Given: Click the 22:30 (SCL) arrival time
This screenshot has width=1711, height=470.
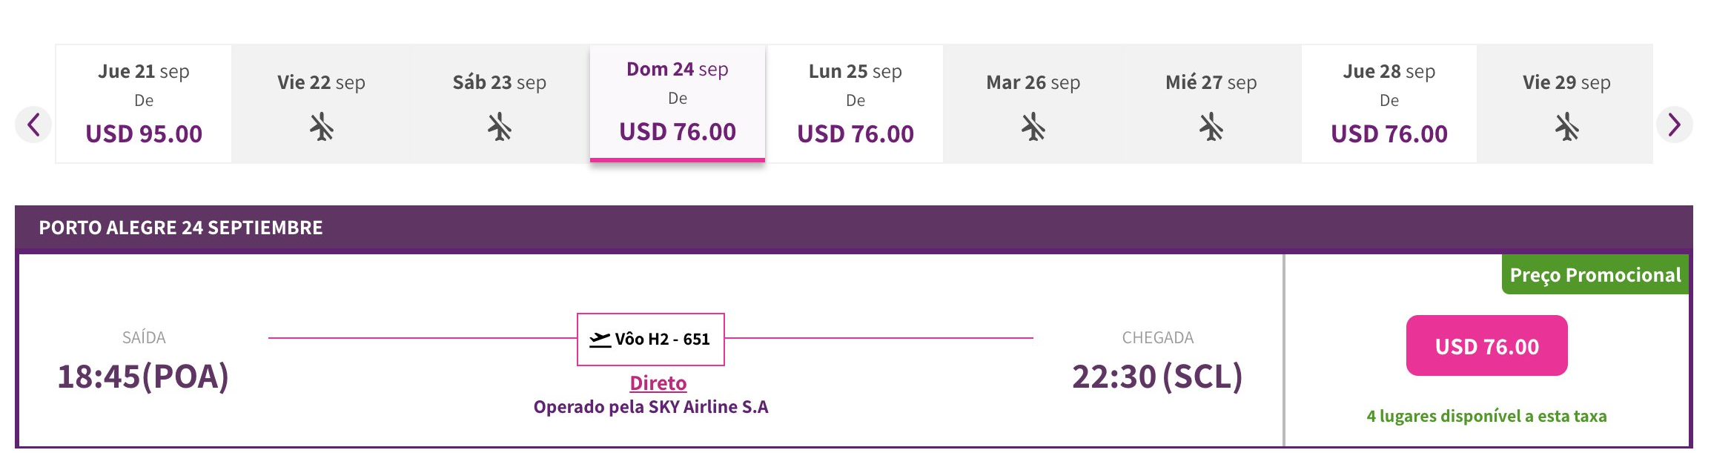Looking at the screenshot, I should pyautogui.click(x=1157, y=377).
